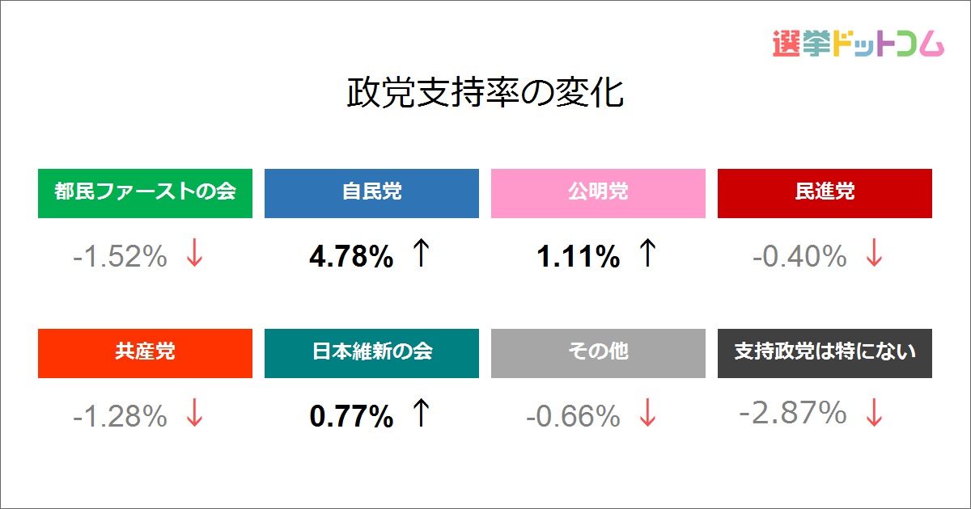This screenshot has width=971, height=509.
Task: Select the dark red 民進党 label
Action: tap(825, 193)
